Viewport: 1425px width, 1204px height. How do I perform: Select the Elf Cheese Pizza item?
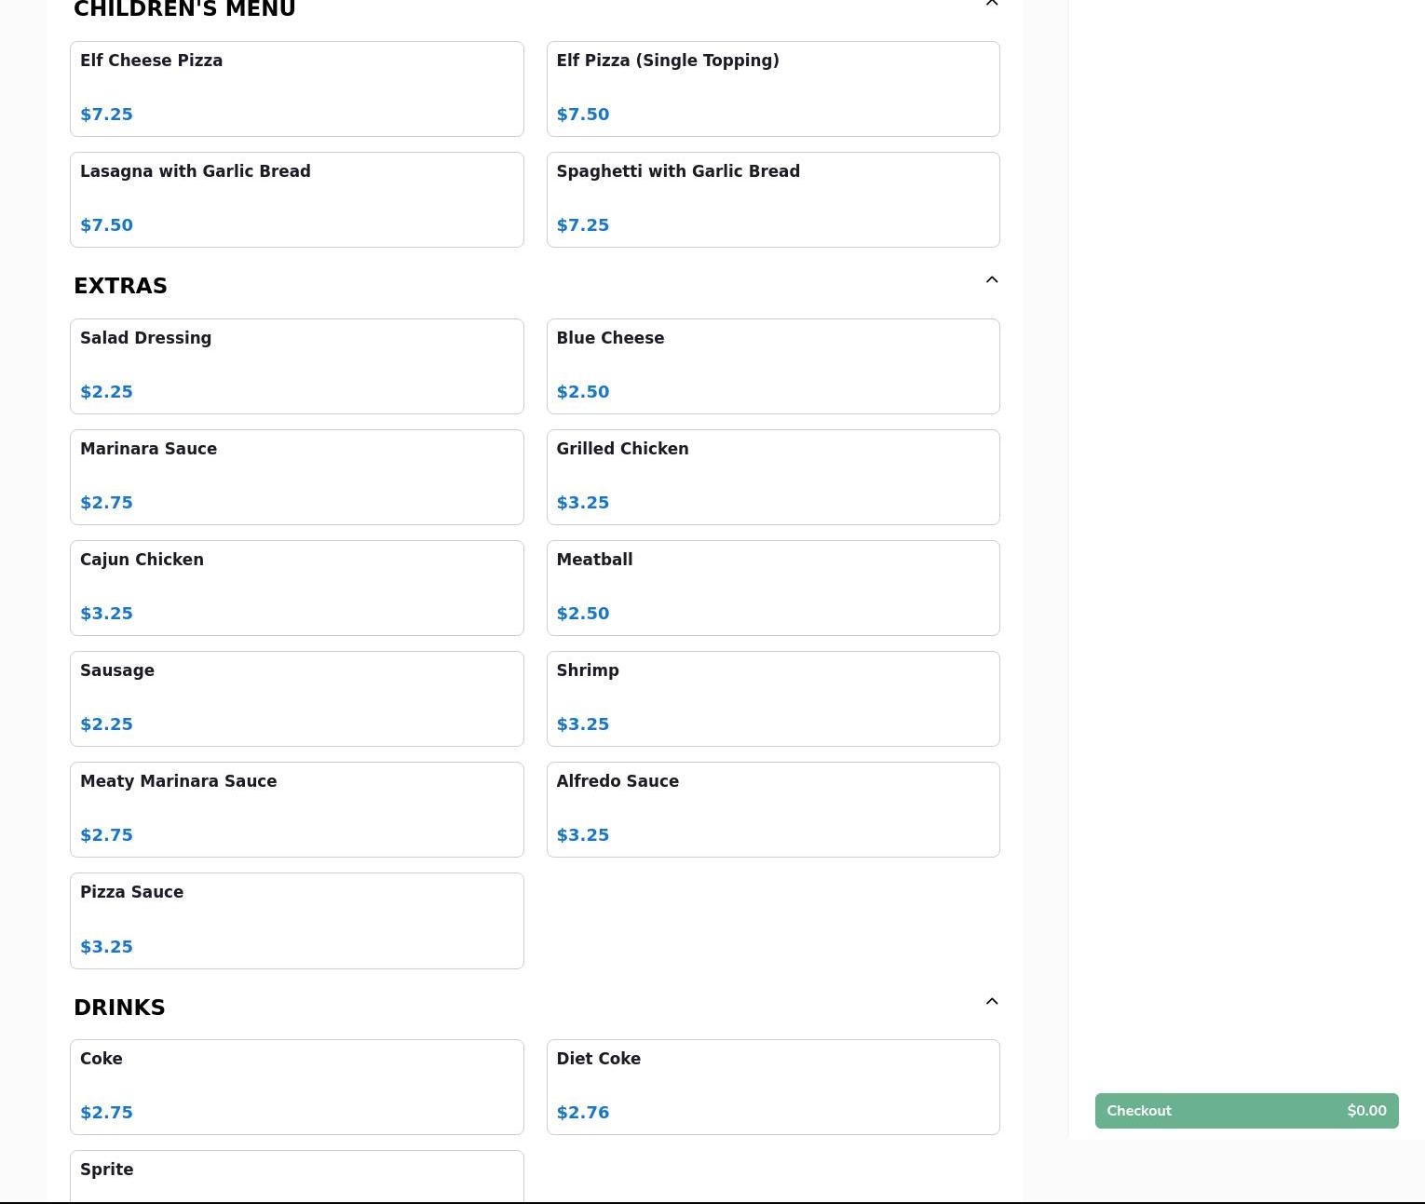(296, 88)
